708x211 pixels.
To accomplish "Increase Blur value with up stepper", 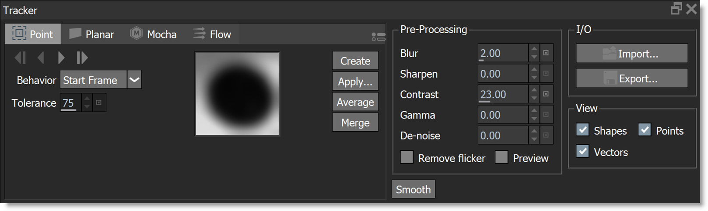I will [x=534, y=49].
